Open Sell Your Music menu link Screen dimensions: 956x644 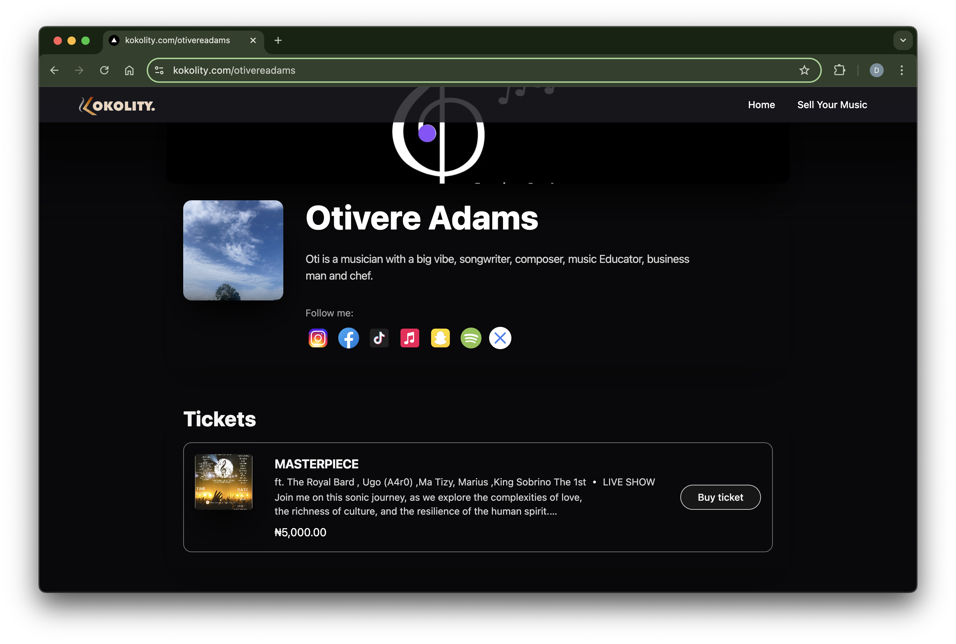[x=832, y=105]
